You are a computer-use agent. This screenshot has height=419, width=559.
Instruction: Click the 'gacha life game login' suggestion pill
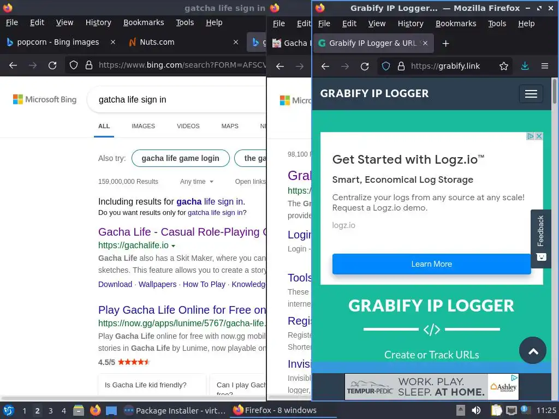coord(180,158)
